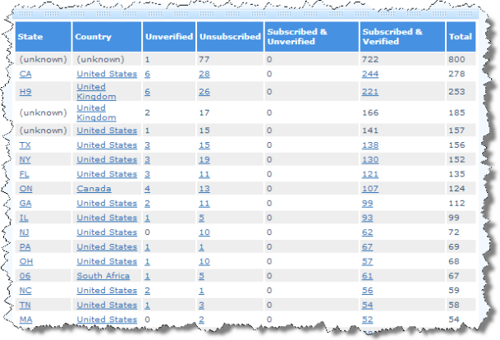
Task: Open 121 subscribed verified link for FL
Action: 370,174
